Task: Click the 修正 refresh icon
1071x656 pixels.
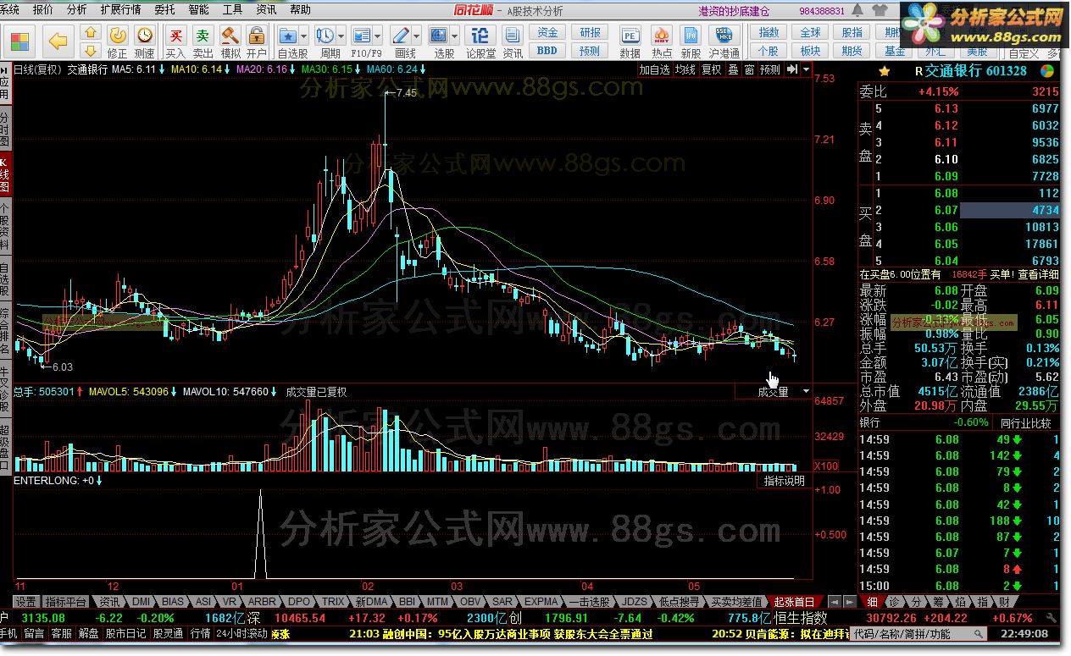Action: 118,35
